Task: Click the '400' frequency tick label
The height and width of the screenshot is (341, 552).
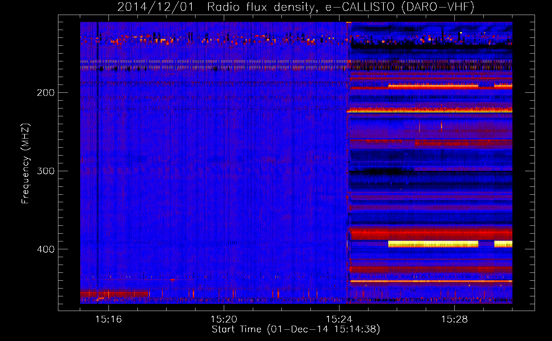Action: click(46, 249)
